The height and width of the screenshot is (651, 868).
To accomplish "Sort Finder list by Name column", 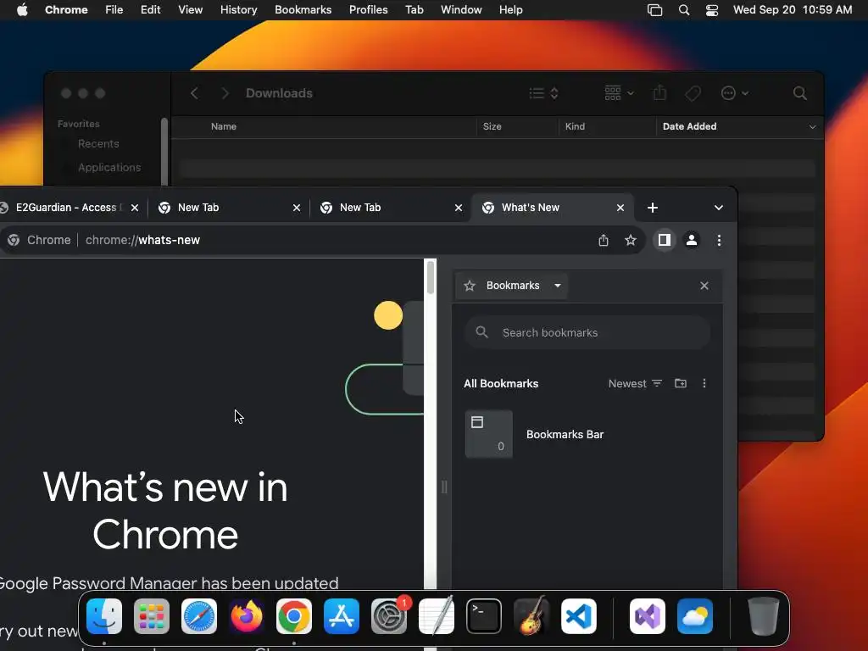I will (224, 126).
